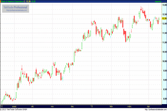The width and height of the screenshot is (167, 111).
Task: Click the Bank of America Corporation title
Action: [x=12, y=2]
